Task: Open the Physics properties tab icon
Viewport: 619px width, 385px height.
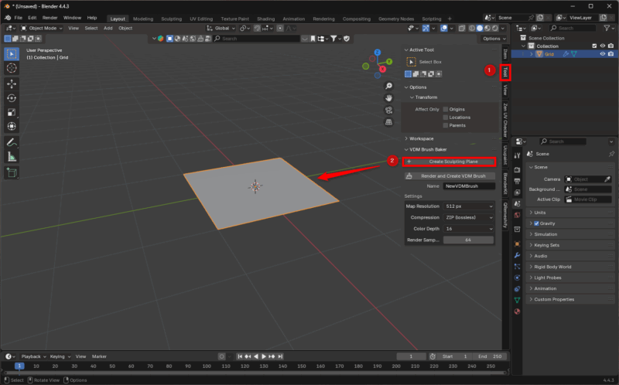Action: tap(517, 278)
